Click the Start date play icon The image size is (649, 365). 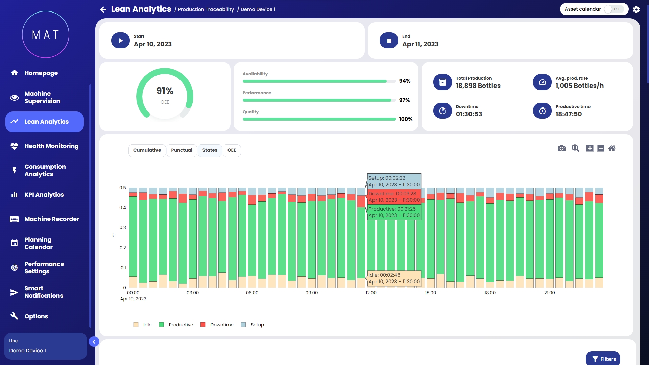[x=120, y=41]
